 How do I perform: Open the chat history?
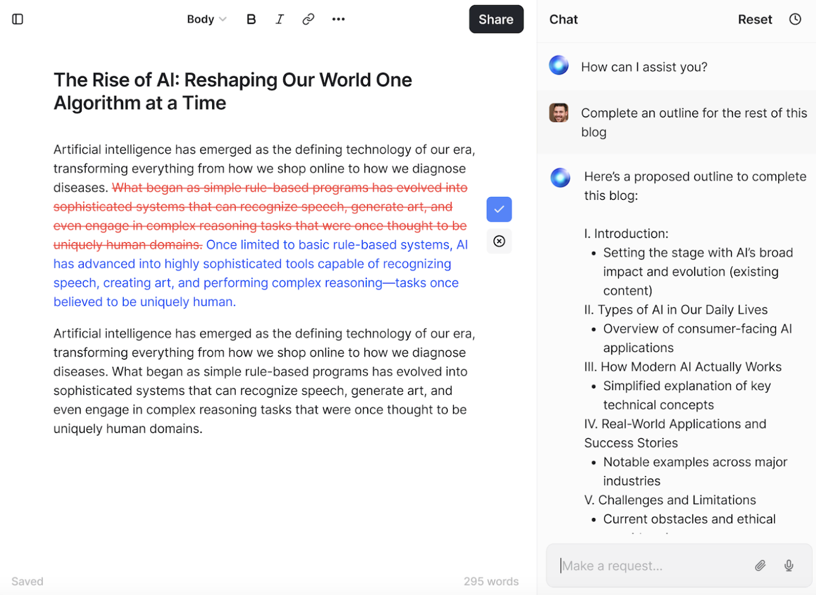pos(795,19)
